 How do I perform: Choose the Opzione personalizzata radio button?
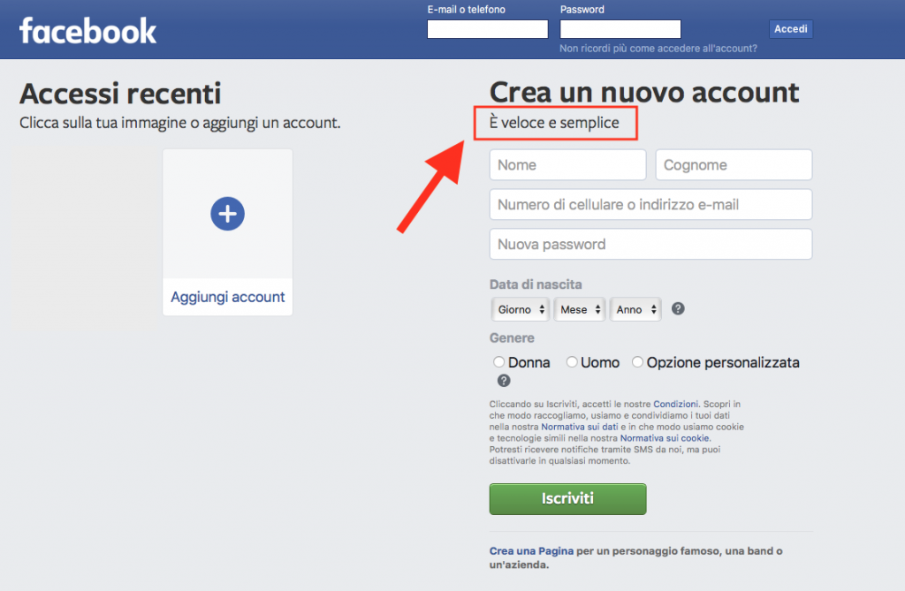point(637,362)
